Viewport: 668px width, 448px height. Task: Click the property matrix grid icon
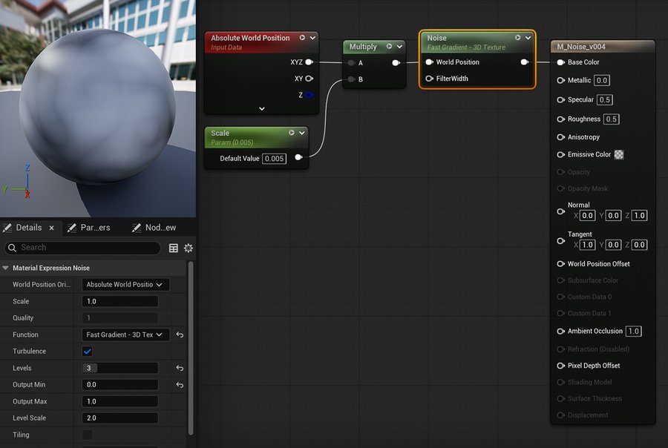tap(174, 248)
